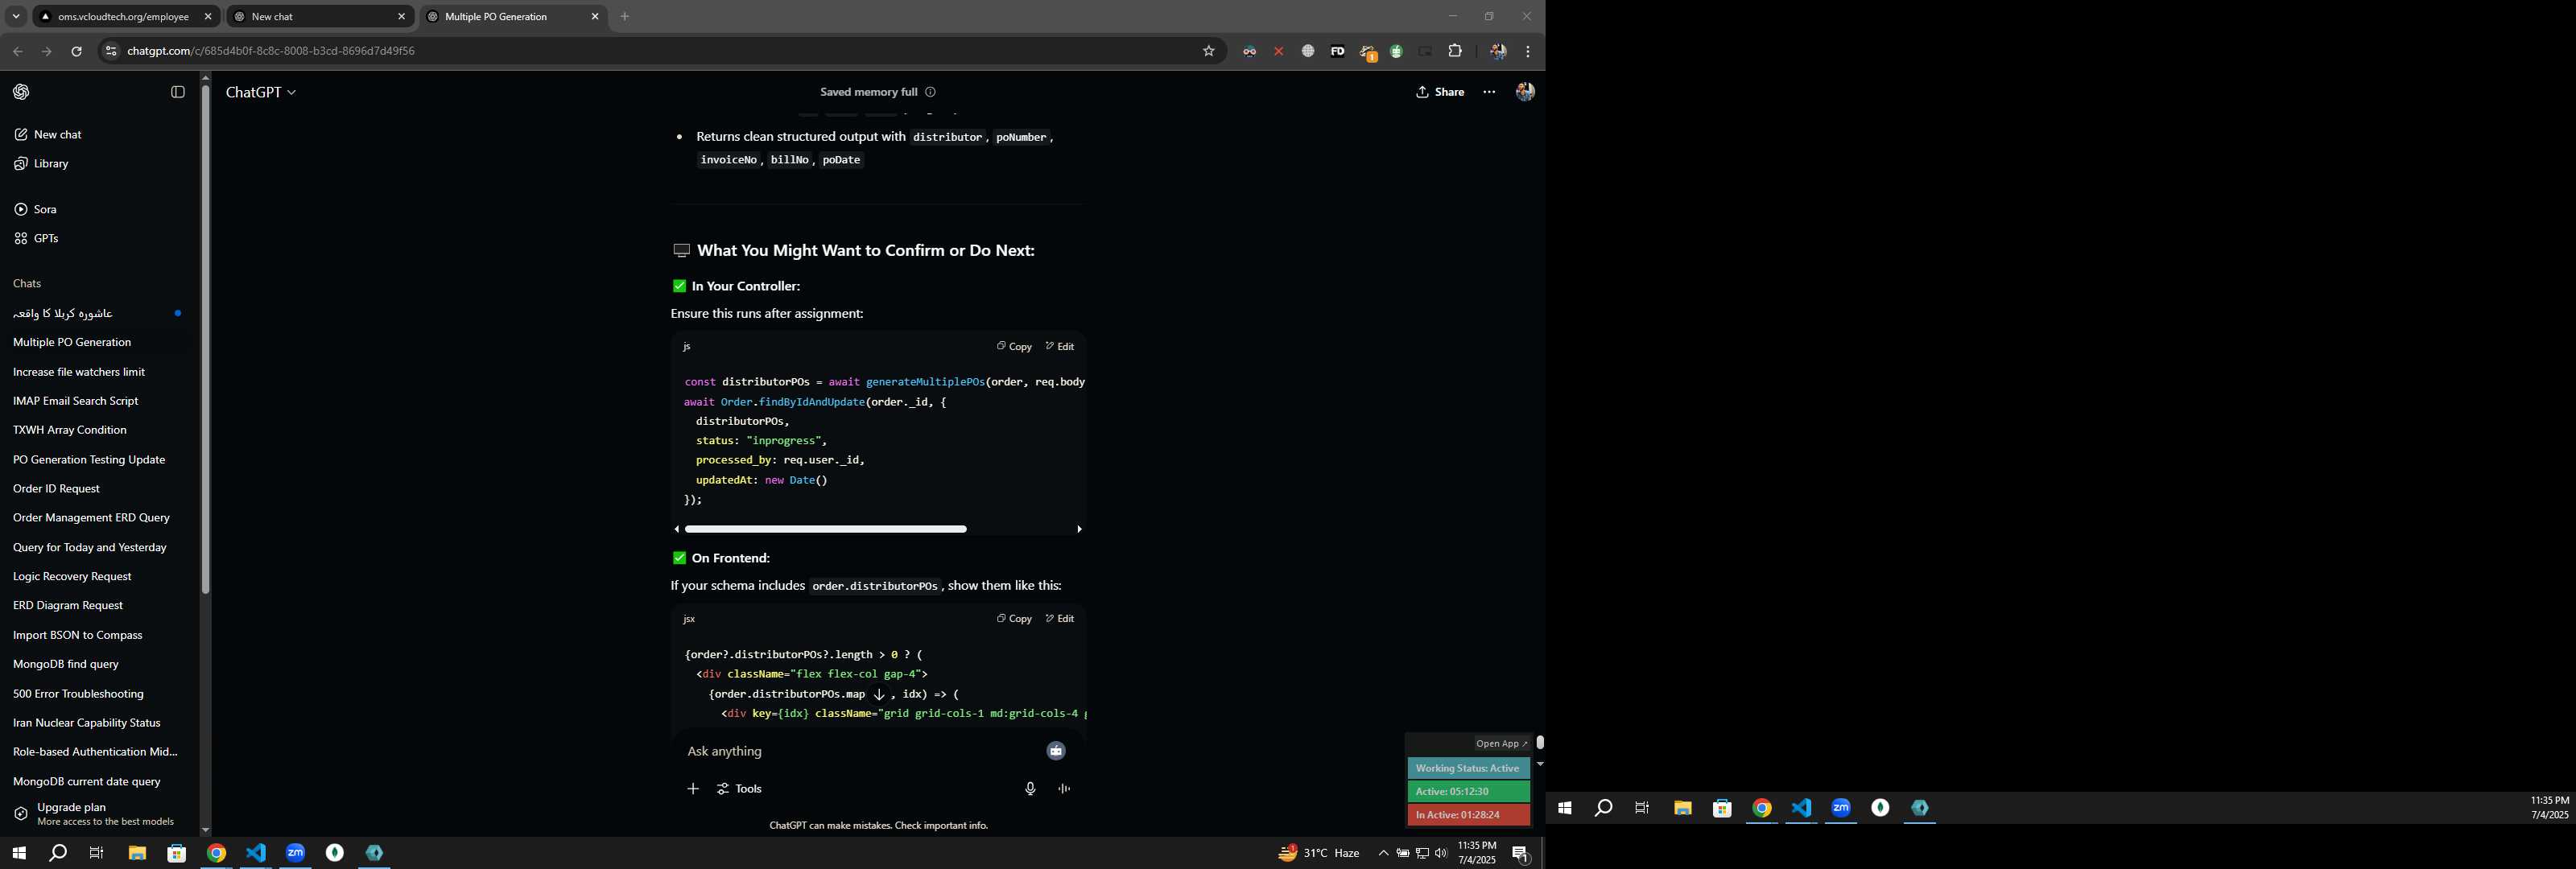Screen dimensions: 2576x869
Task: Open the tab search dropdown arrow
Action: coord(16,17)
